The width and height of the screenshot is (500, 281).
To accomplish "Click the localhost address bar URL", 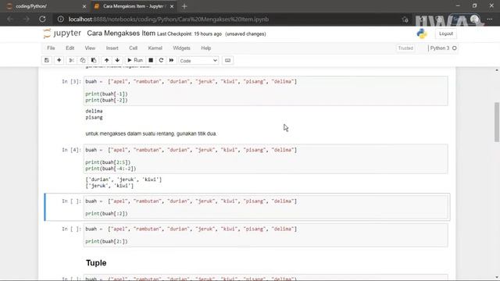I will point(169,19).
